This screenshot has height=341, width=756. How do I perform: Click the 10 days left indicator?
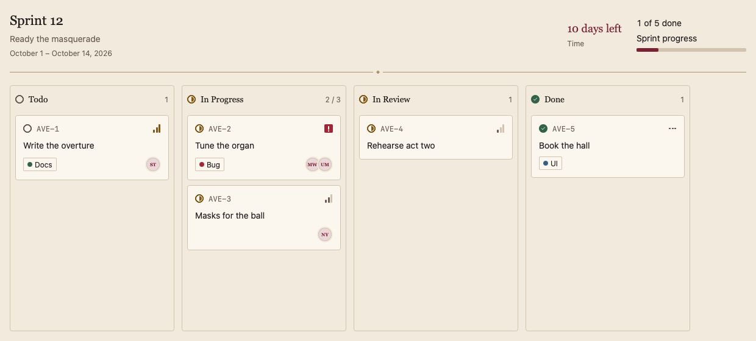[594, 29]
